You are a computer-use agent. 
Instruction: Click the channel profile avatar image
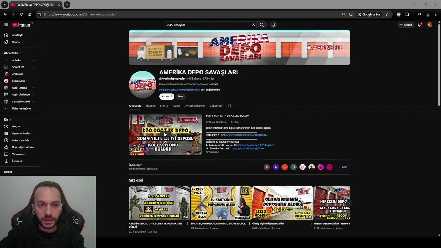point(143,84)
